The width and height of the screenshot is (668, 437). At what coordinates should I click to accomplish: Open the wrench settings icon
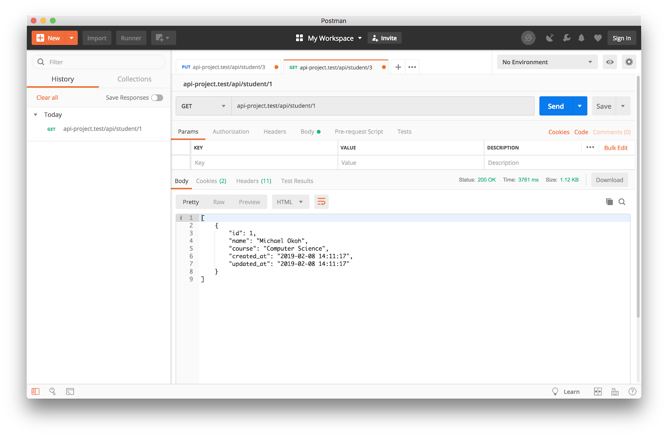567,38
